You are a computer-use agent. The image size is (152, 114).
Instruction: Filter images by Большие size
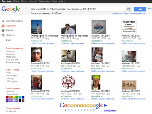tap(10, 51)
